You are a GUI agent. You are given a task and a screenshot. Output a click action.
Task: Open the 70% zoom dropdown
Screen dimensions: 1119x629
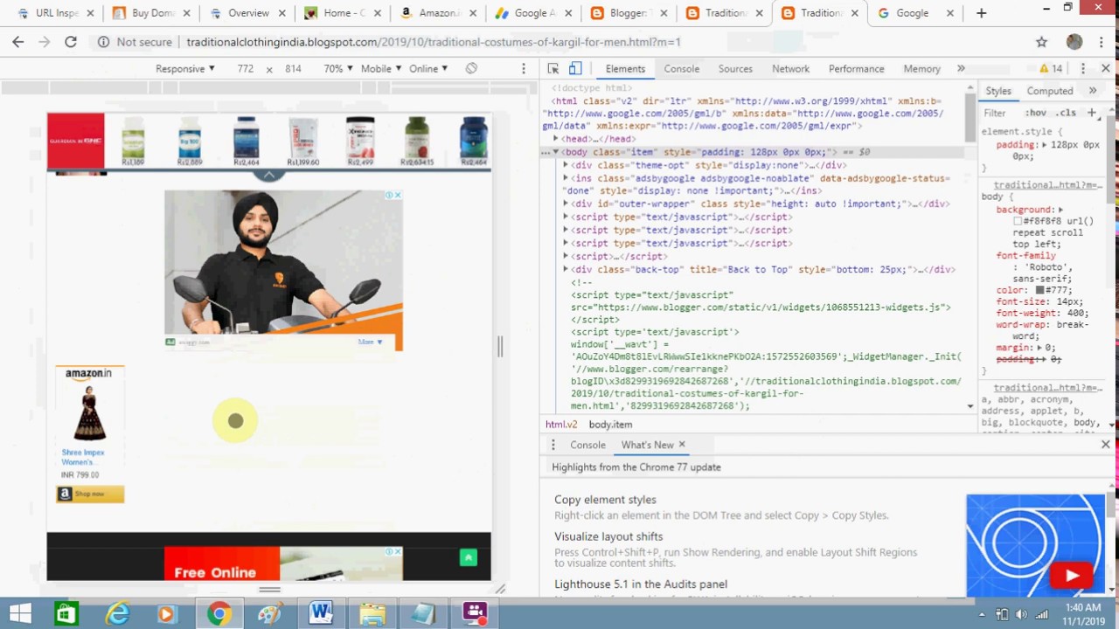[338, 68]
